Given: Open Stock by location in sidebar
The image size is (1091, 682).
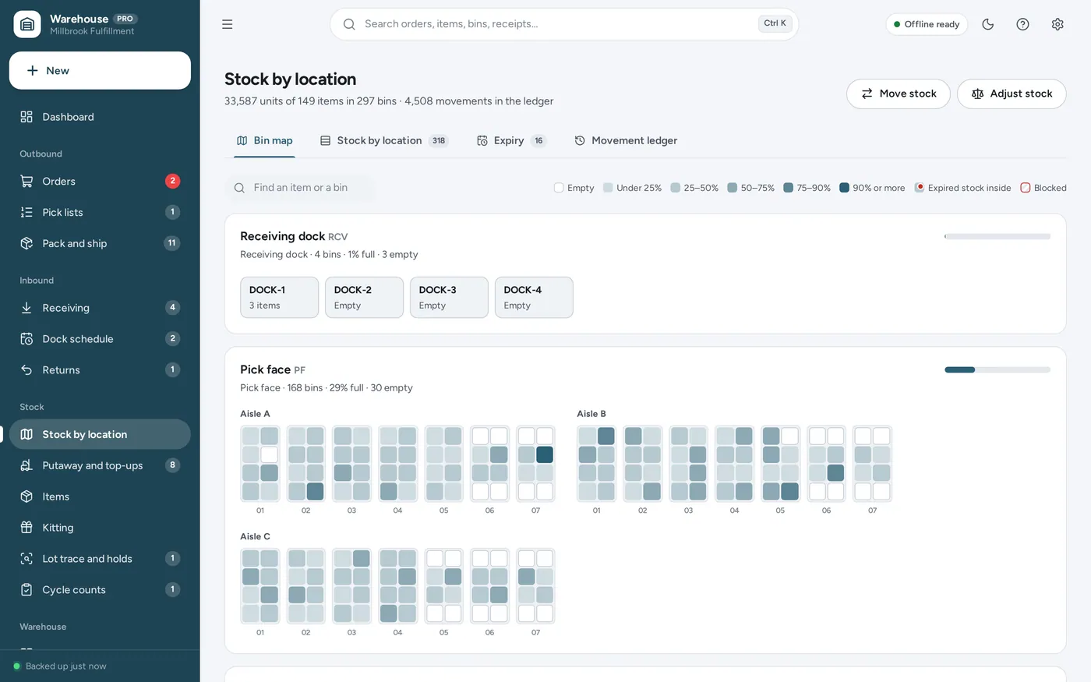Looking at the screenshot, I should 100,434.
